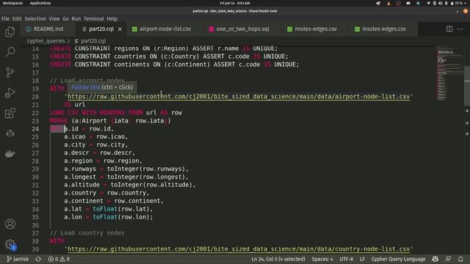Open the Help menu
The image size is (470, 264).
(112, 18)
